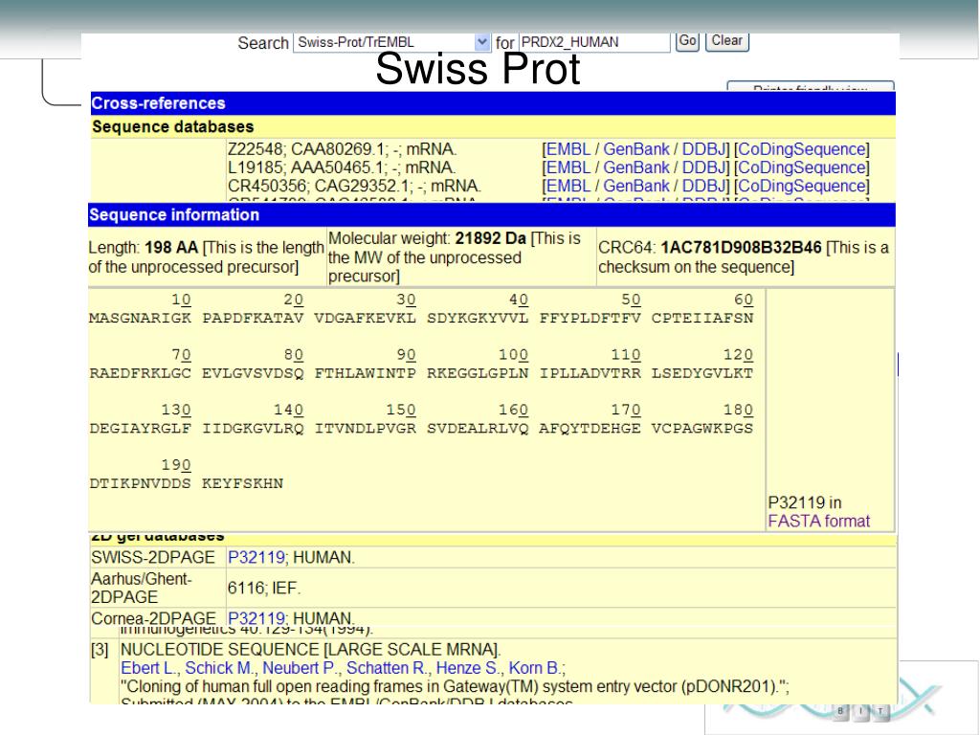Image resolution: width=980 pixels, height=735 pixels.
Task: Open the Swiss-Prot/TrEMBL search database dropdown
Action: tap(391, 42)
